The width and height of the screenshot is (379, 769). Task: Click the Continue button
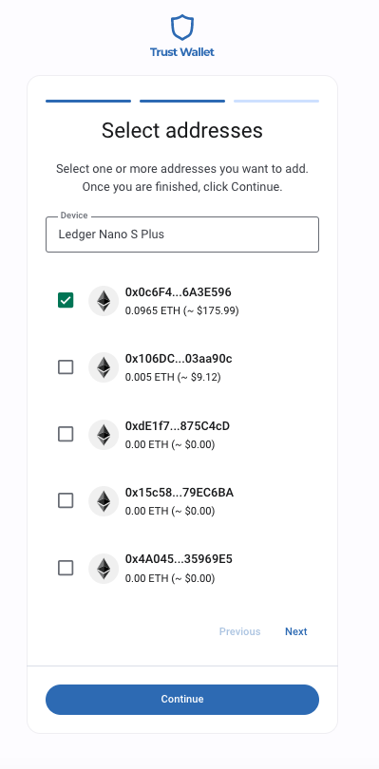[x=182, y=700]
